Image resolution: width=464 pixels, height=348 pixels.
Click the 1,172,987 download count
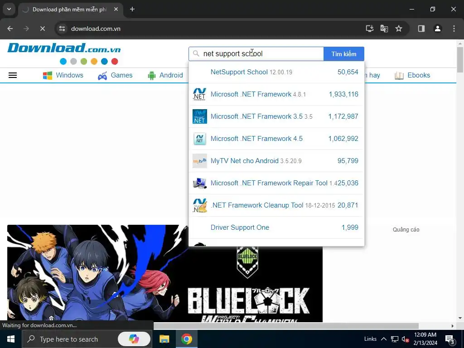tap(343, 116)
